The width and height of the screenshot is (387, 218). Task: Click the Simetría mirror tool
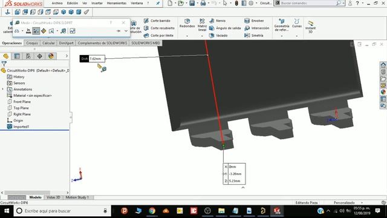254,35
